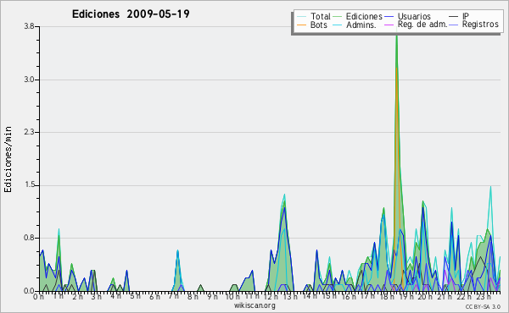Click the '5 h' x-axis label
Viewport: 509px width, 313px height.
(135, 296)
